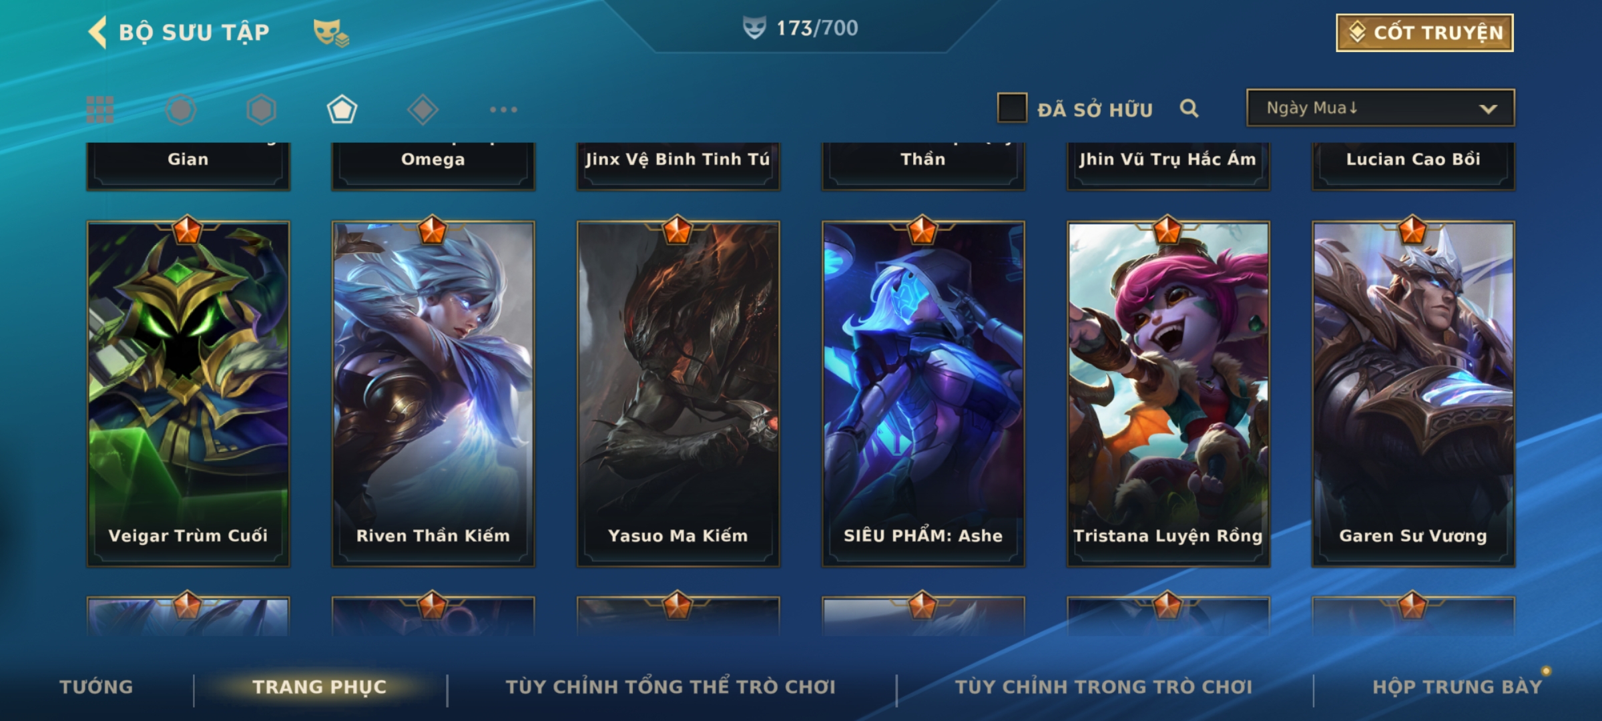Choose the hexagon rarity filter icon

coord(261,109)
